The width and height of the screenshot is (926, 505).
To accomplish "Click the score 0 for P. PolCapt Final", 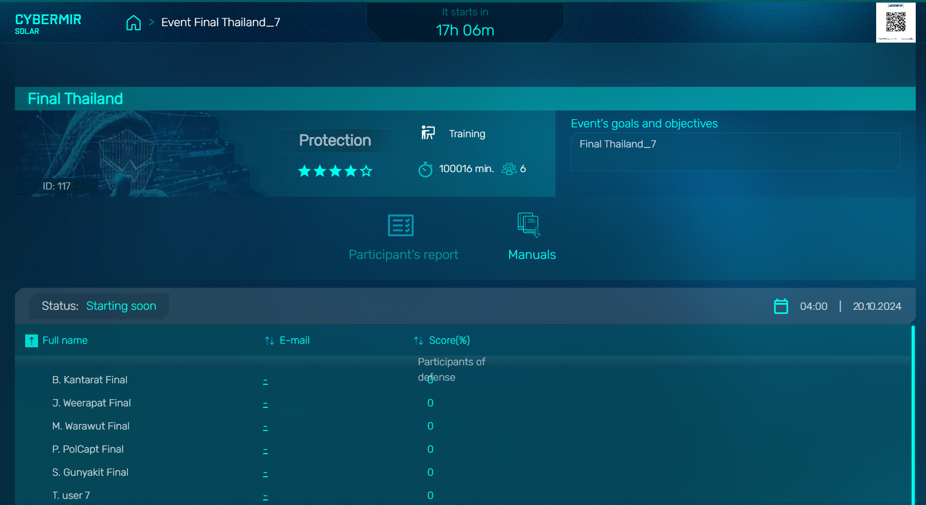I will [431, 450].
